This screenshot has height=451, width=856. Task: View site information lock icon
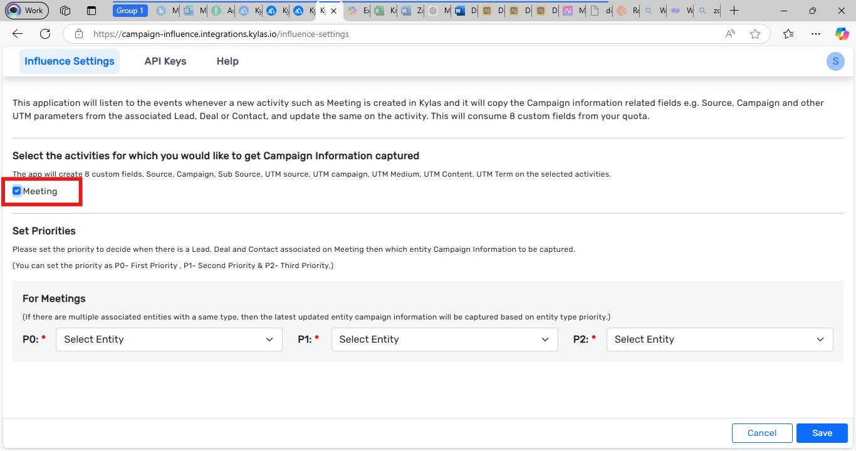pos(78,34)
